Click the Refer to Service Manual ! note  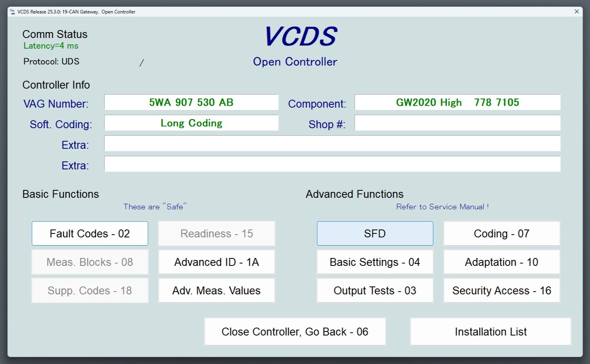tap(442, 207)
